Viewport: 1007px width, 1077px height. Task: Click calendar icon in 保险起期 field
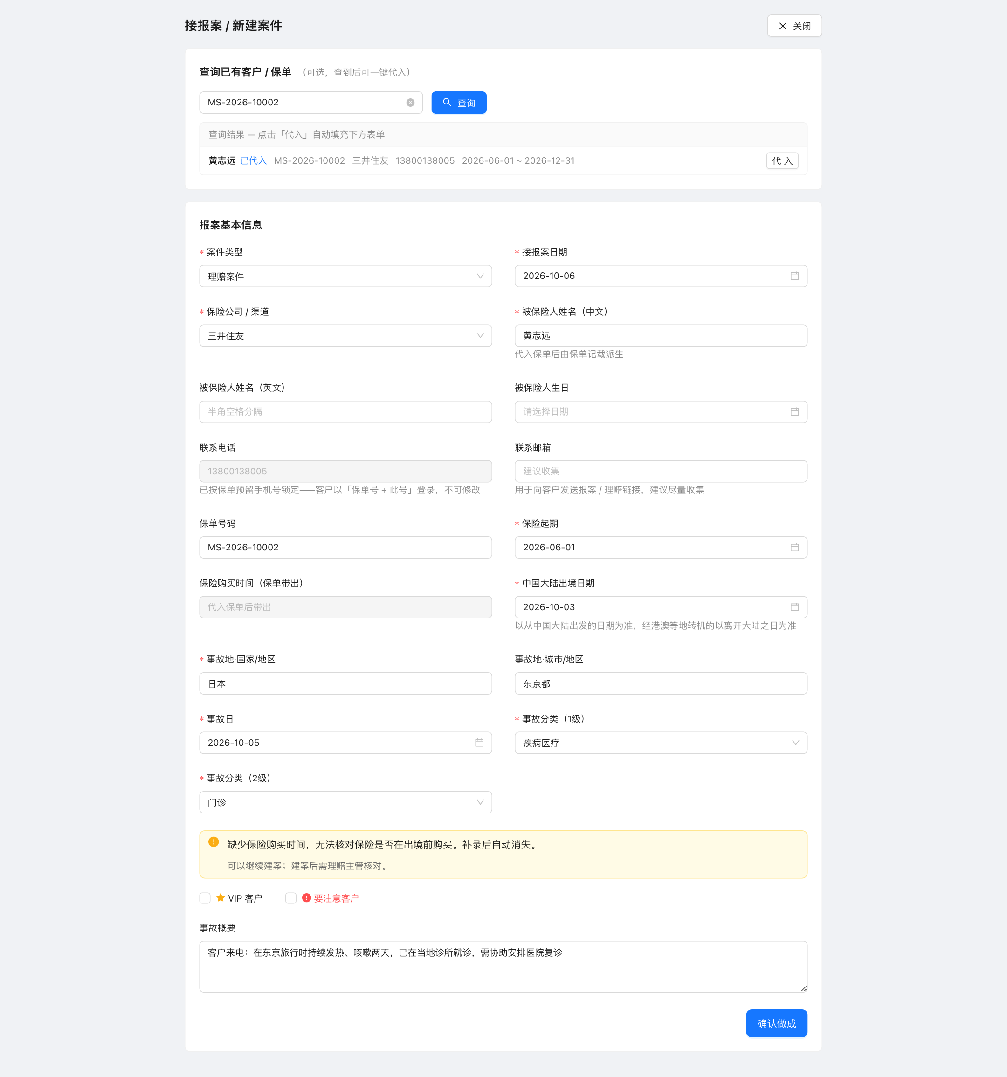point(794,547)
